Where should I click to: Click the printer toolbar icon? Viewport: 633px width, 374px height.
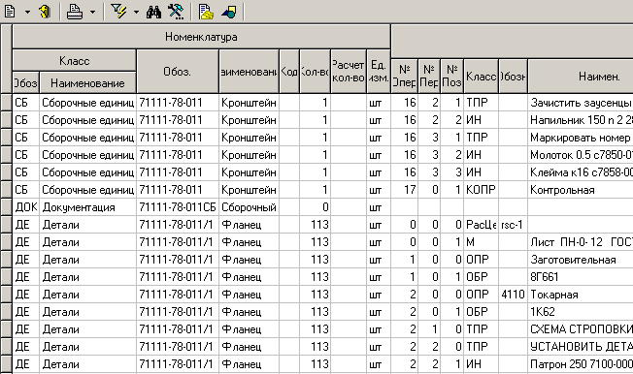click(x=75, y=12)
